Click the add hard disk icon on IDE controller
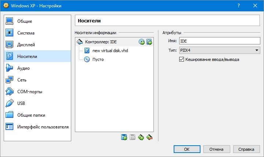The image size is (264, 157). click(149, 42)
